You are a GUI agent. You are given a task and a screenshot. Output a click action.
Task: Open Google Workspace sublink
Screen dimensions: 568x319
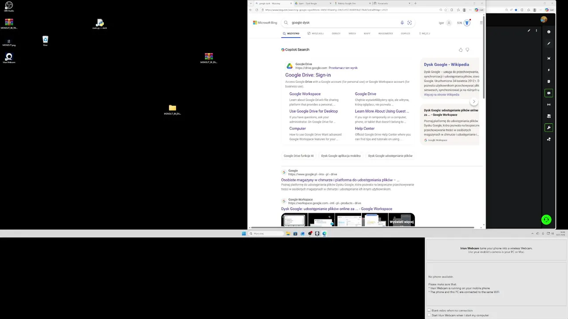305,94
